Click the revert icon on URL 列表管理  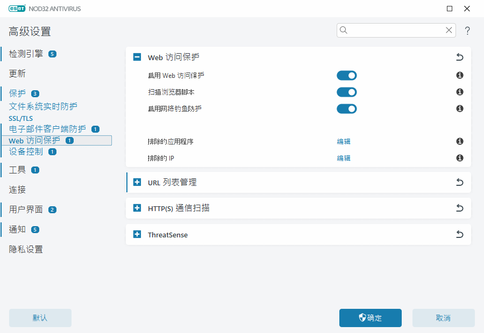[459, 182]
